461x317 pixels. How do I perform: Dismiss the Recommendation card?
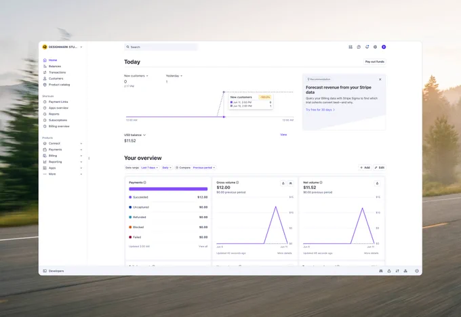pos(380,80)
